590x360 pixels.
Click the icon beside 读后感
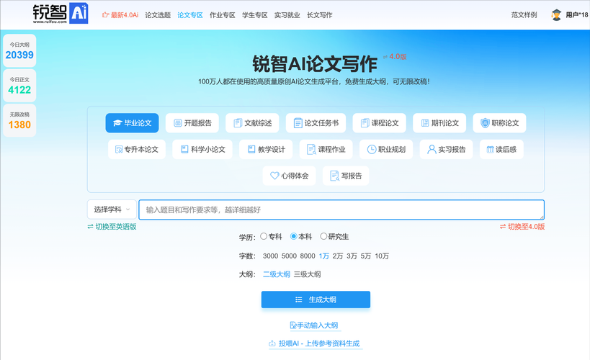pyautogui.click(x=490, y=149)
